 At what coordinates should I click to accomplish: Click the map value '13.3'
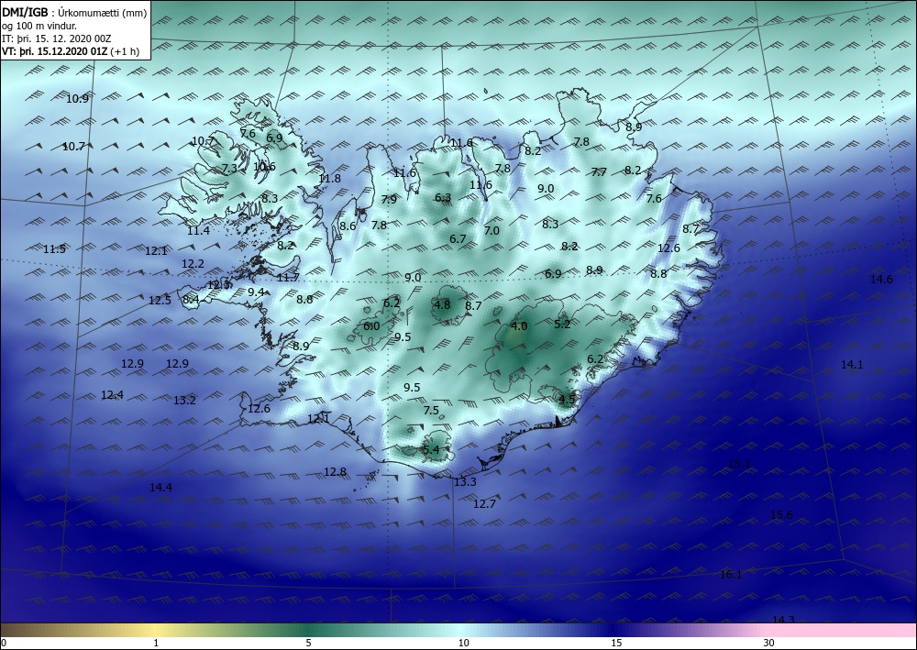click(466, 481)
